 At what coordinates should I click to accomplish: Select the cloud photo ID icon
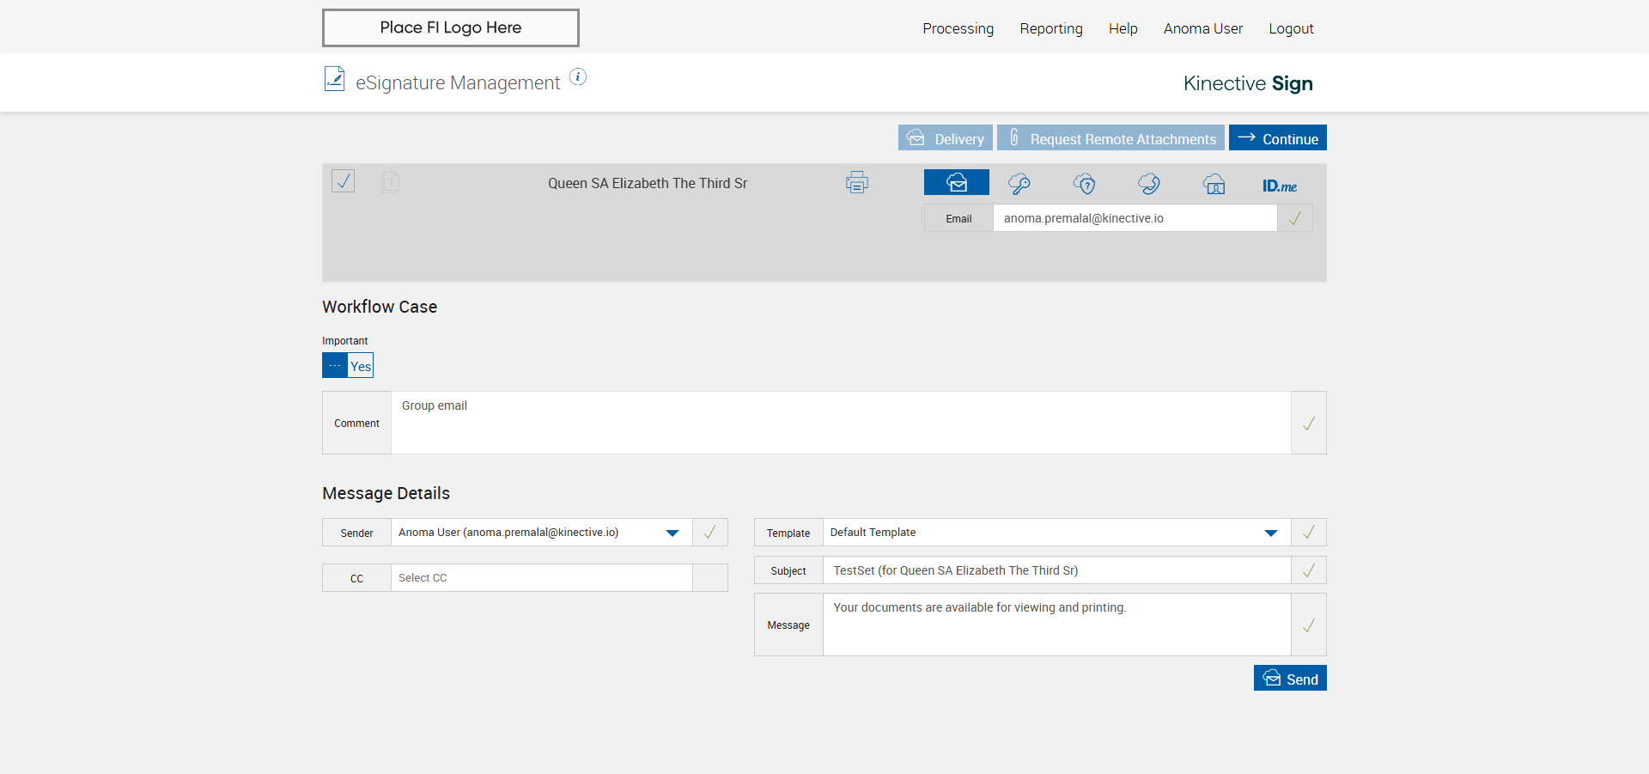(x=1214, y=184)
